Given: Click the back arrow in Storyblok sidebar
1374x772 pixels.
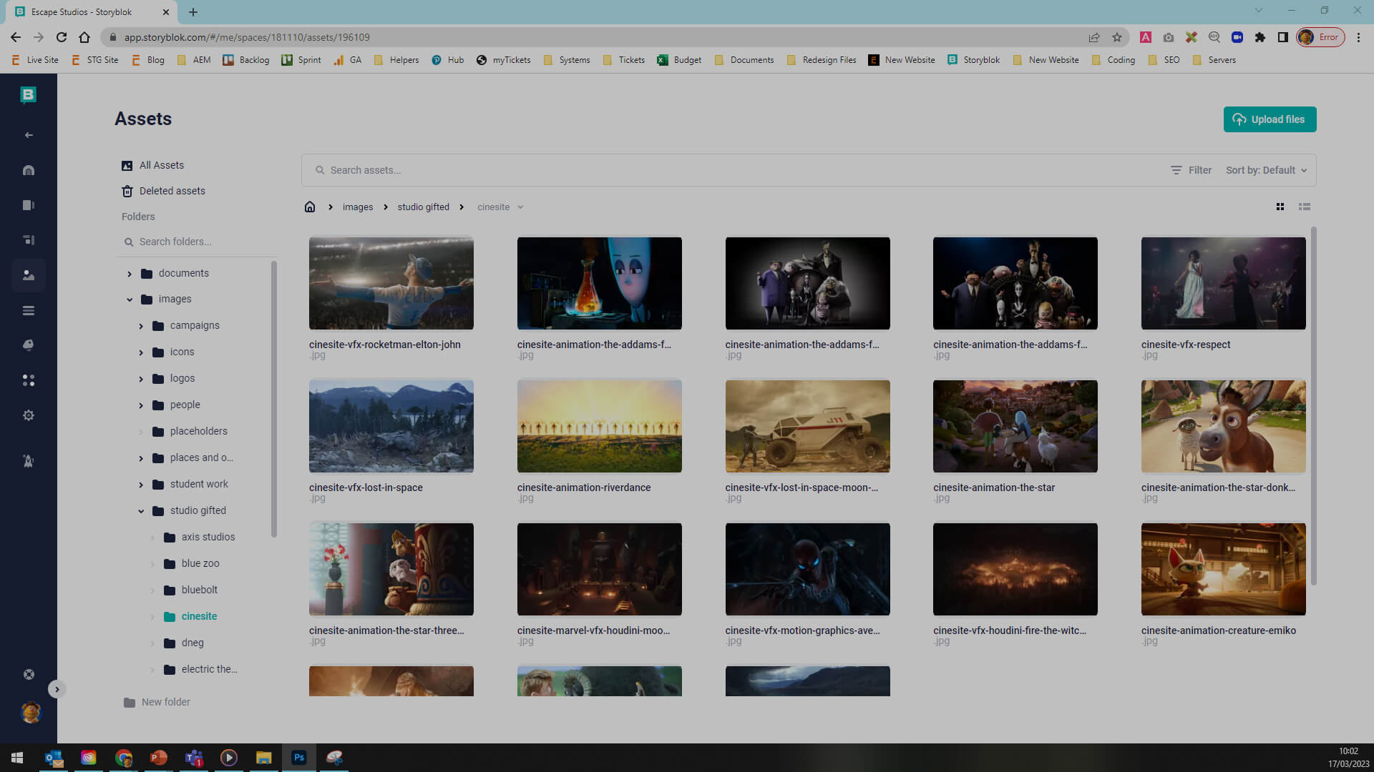Looking at the screenshot, I should point(29,135).
